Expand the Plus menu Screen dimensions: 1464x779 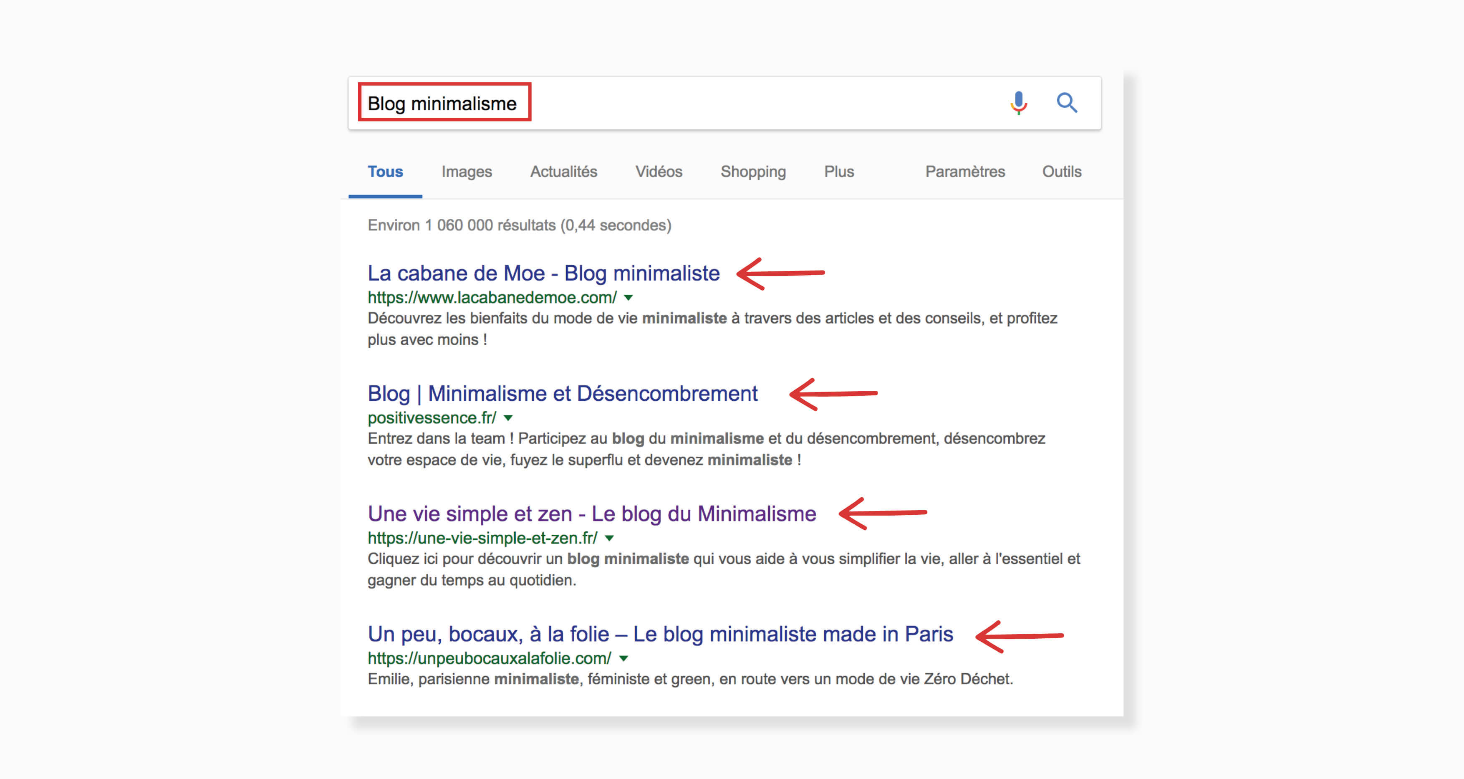[x=839, y=172]
